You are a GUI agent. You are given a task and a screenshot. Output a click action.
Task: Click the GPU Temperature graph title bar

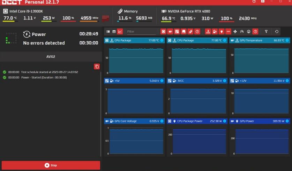[260, 40]
